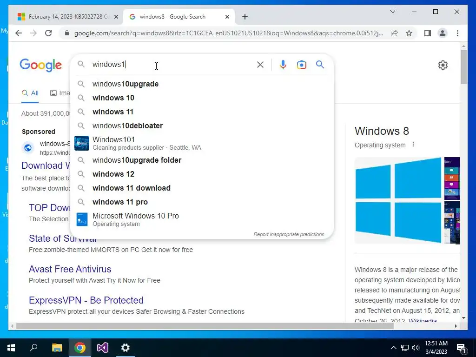
Task: Select the All results tab
Action: 30,93
